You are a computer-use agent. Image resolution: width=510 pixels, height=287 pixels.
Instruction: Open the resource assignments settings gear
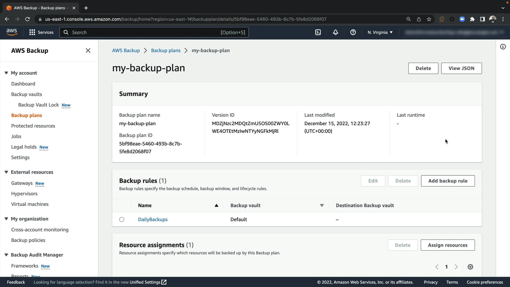(x=470, y=267)
